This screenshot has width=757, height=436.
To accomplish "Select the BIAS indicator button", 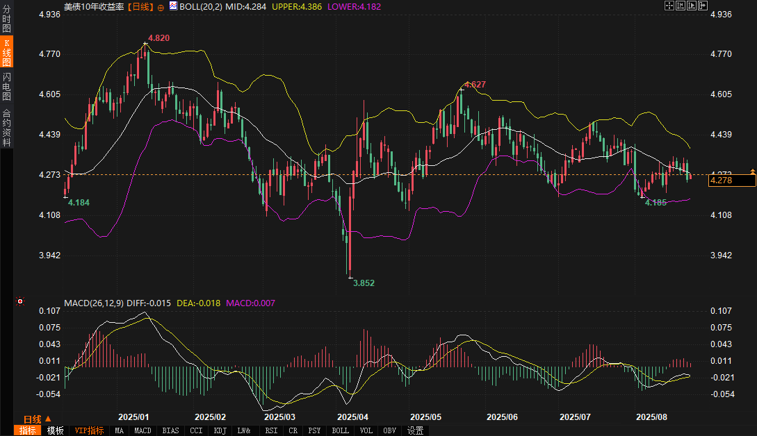I will point(170,430).
